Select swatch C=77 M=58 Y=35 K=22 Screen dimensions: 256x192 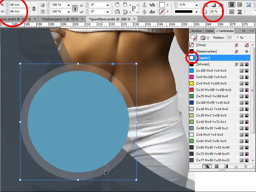(220, 160)
